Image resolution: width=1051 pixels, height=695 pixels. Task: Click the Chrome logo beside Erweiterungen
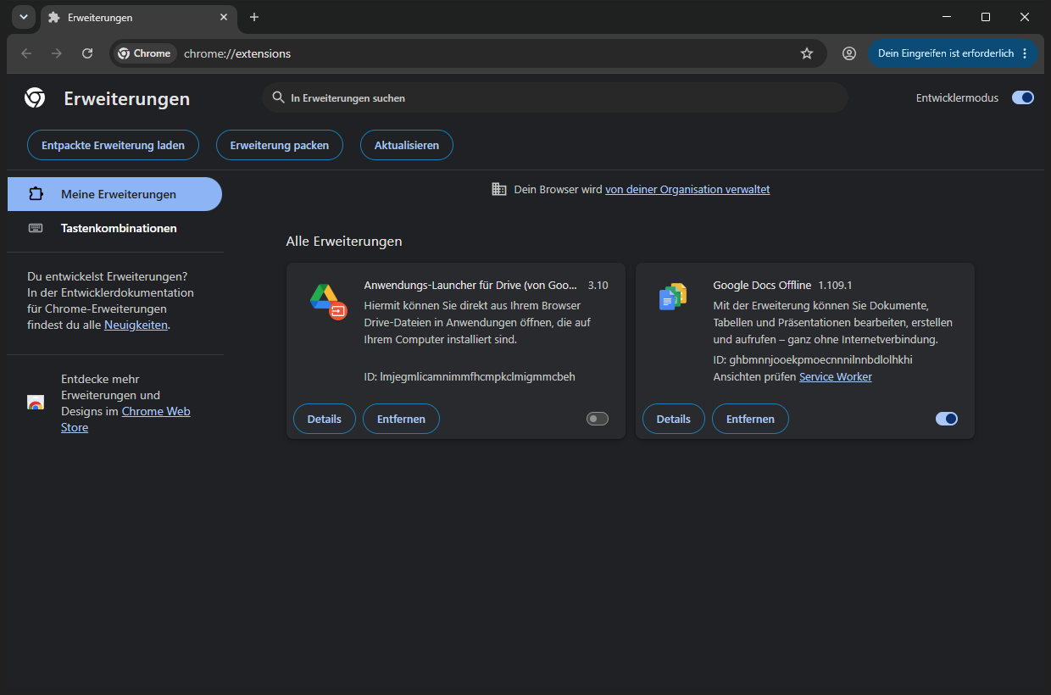coord(35,98)
